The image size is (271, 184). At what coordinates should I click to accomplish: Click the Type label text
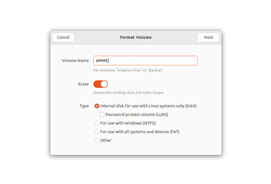(x=84, y=106)
